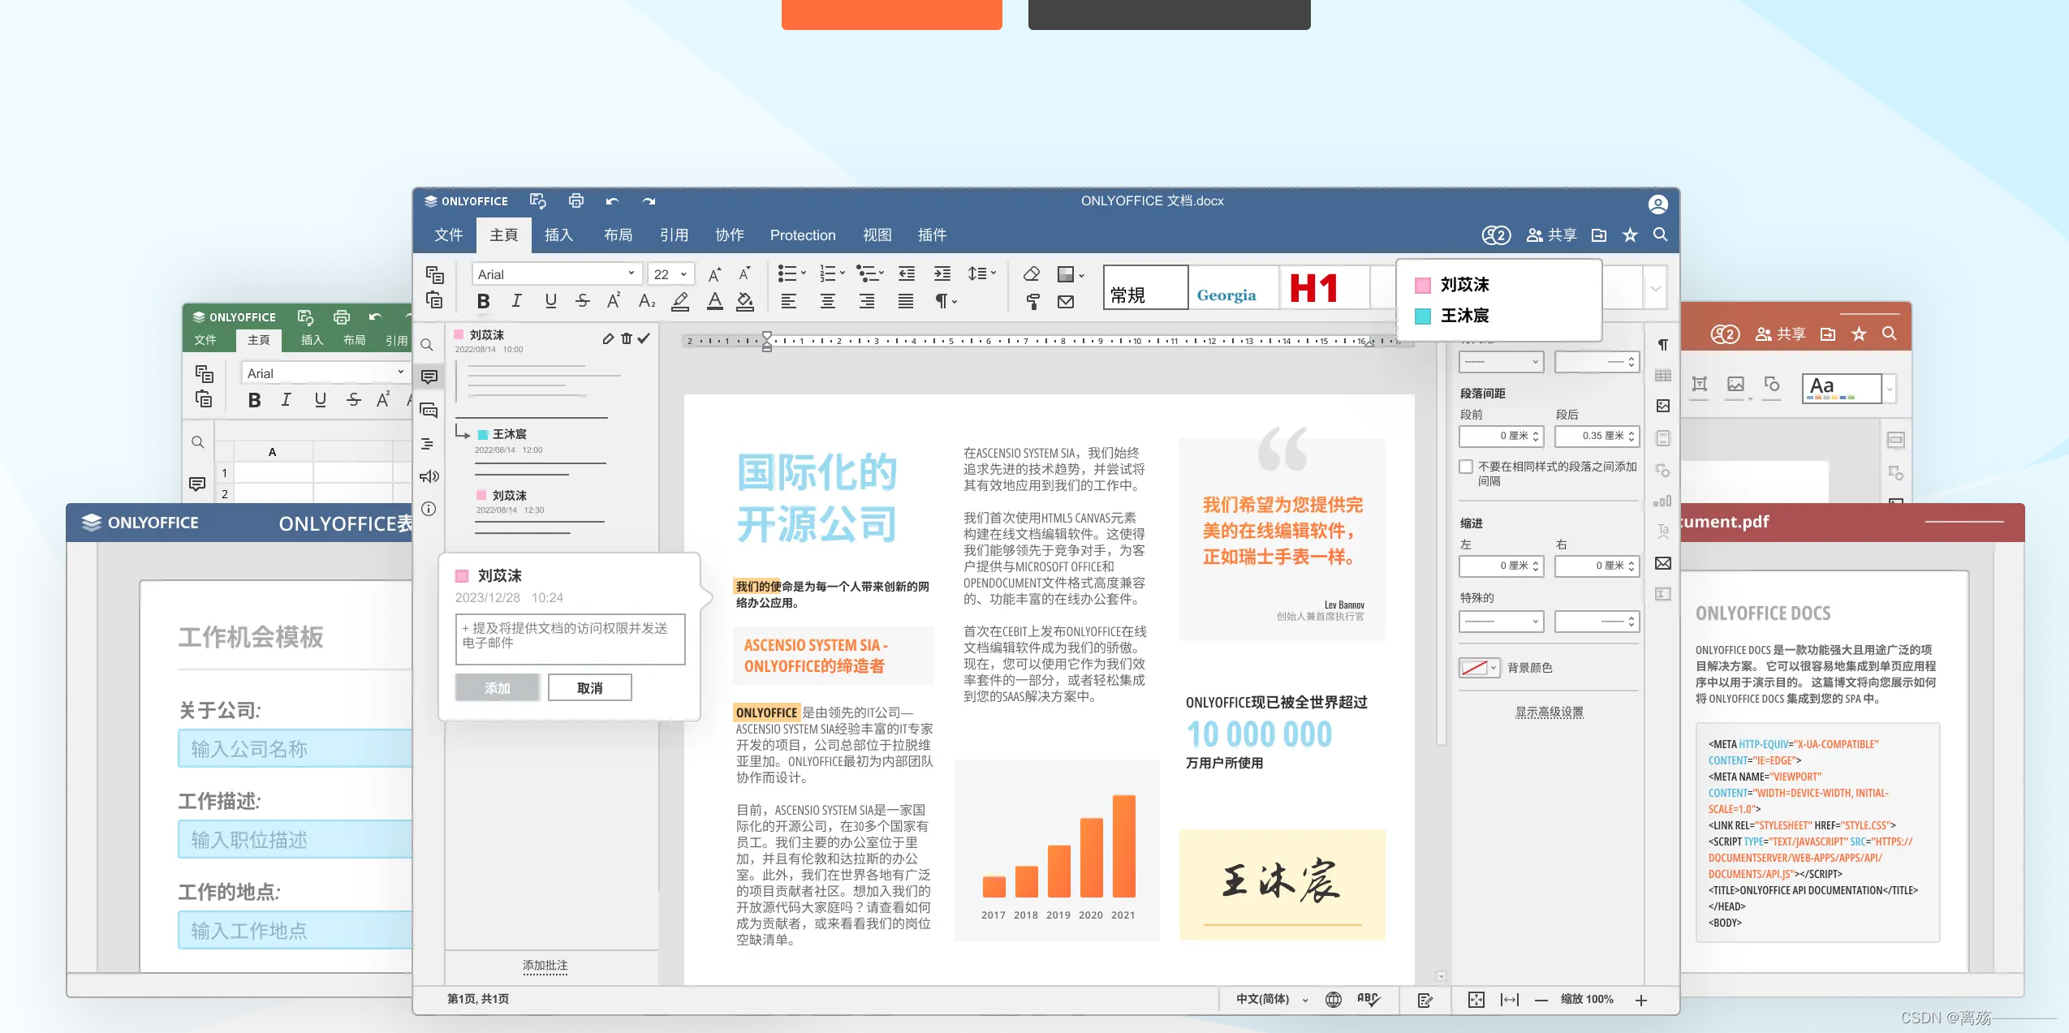Redo the action in the document editor
The image size is (2069, 1033).
tap(649, 201)
